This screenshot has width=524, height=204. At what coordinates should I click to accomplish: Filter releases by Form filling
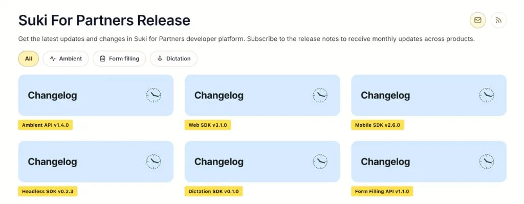point(119,58)
